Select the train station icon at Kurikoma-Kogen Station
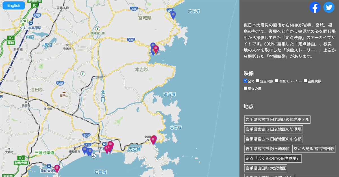Image resolution: width=339 pixels, height=177 pixels. 31,23
